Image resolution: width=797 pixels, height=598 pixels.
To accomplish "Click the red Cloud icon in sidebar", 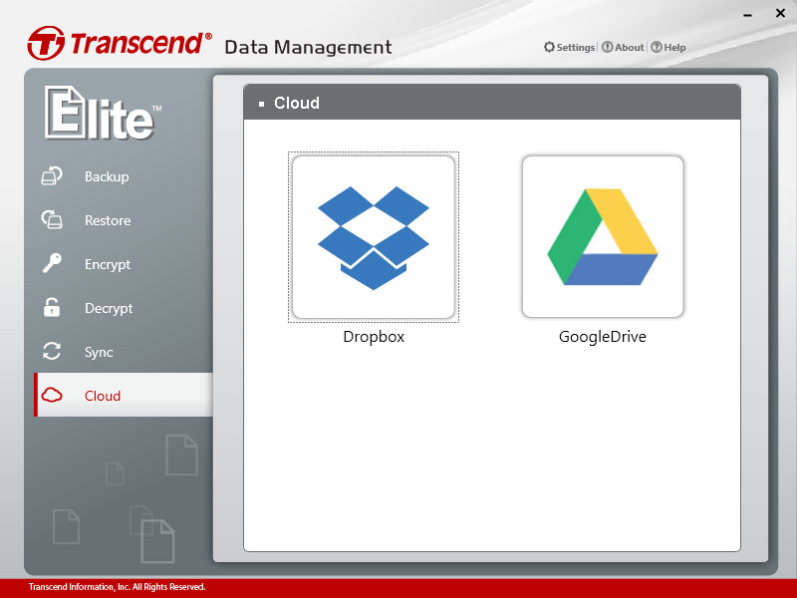I will point(52,395).
